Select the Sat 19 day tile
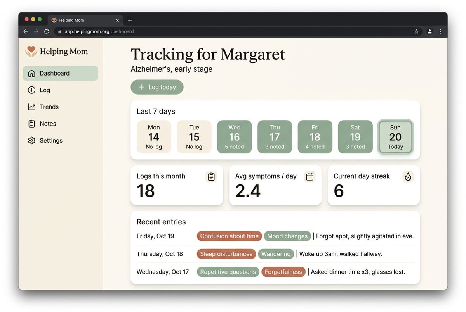466x312 pixels. click(x=355, y=136)
